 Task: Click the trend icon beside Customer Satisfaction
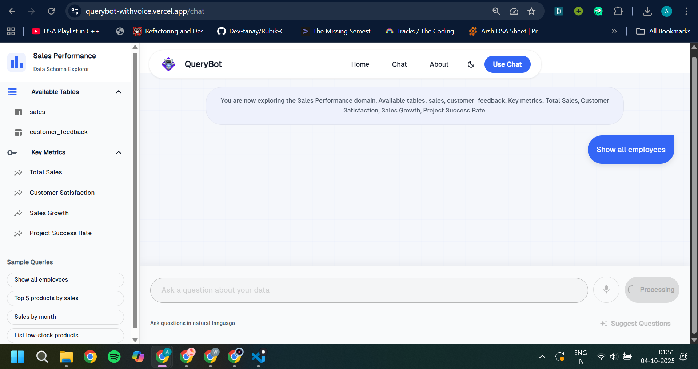[x=18, y=193]
